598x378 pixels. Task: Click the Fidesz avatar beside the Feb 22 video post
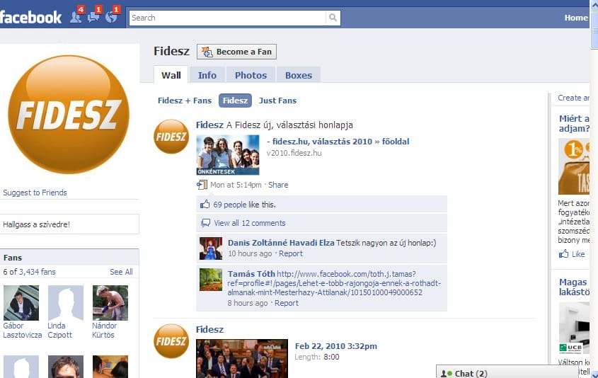click(171, 341)
